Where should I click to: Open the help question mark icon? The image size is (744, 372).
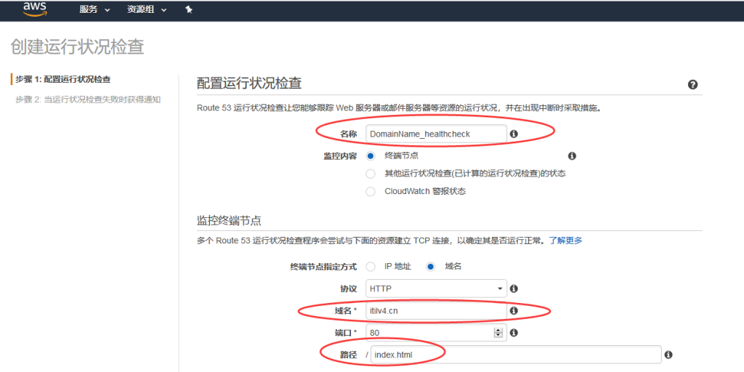click(692, 85)
